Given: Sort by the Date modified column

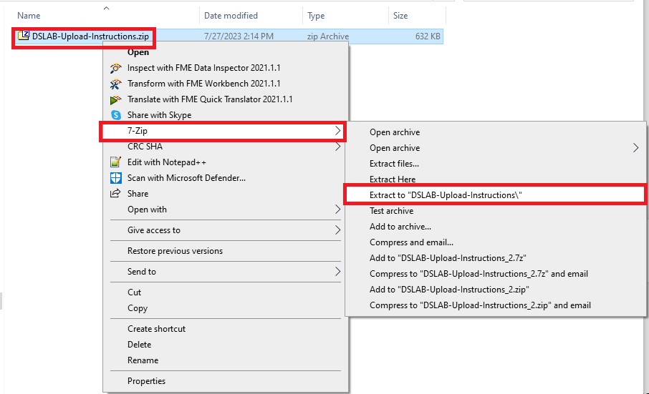Looking at the screenshot, I should point(231,15).
